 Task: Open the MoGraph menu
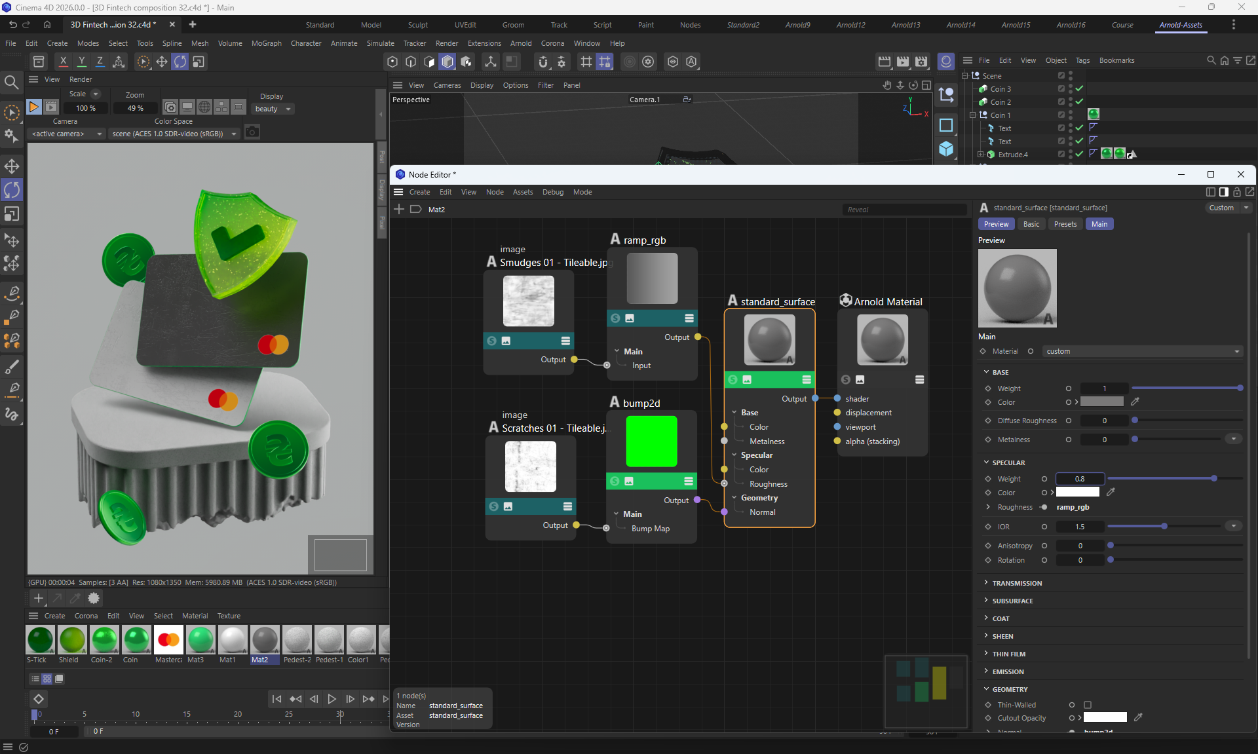click(266, 43)
